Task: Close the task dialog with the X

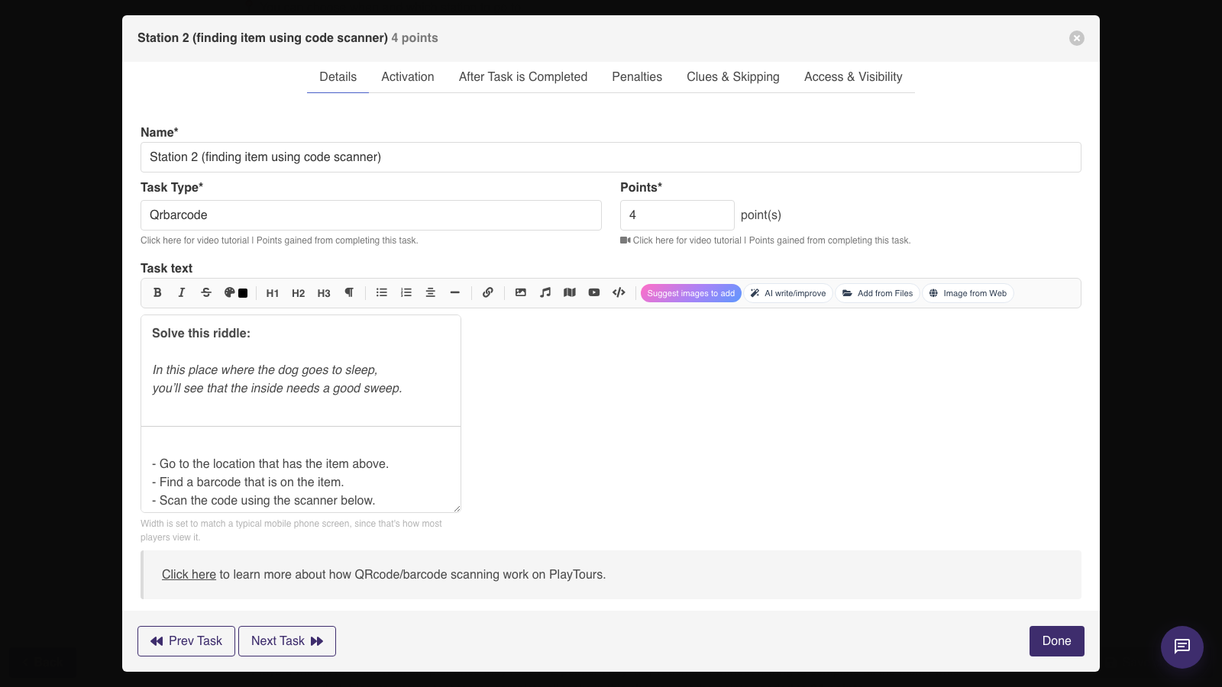Action: 1077,38
